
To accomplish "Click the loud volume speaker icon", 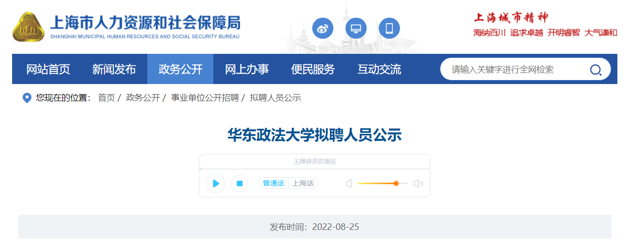I will coord(418,184).
